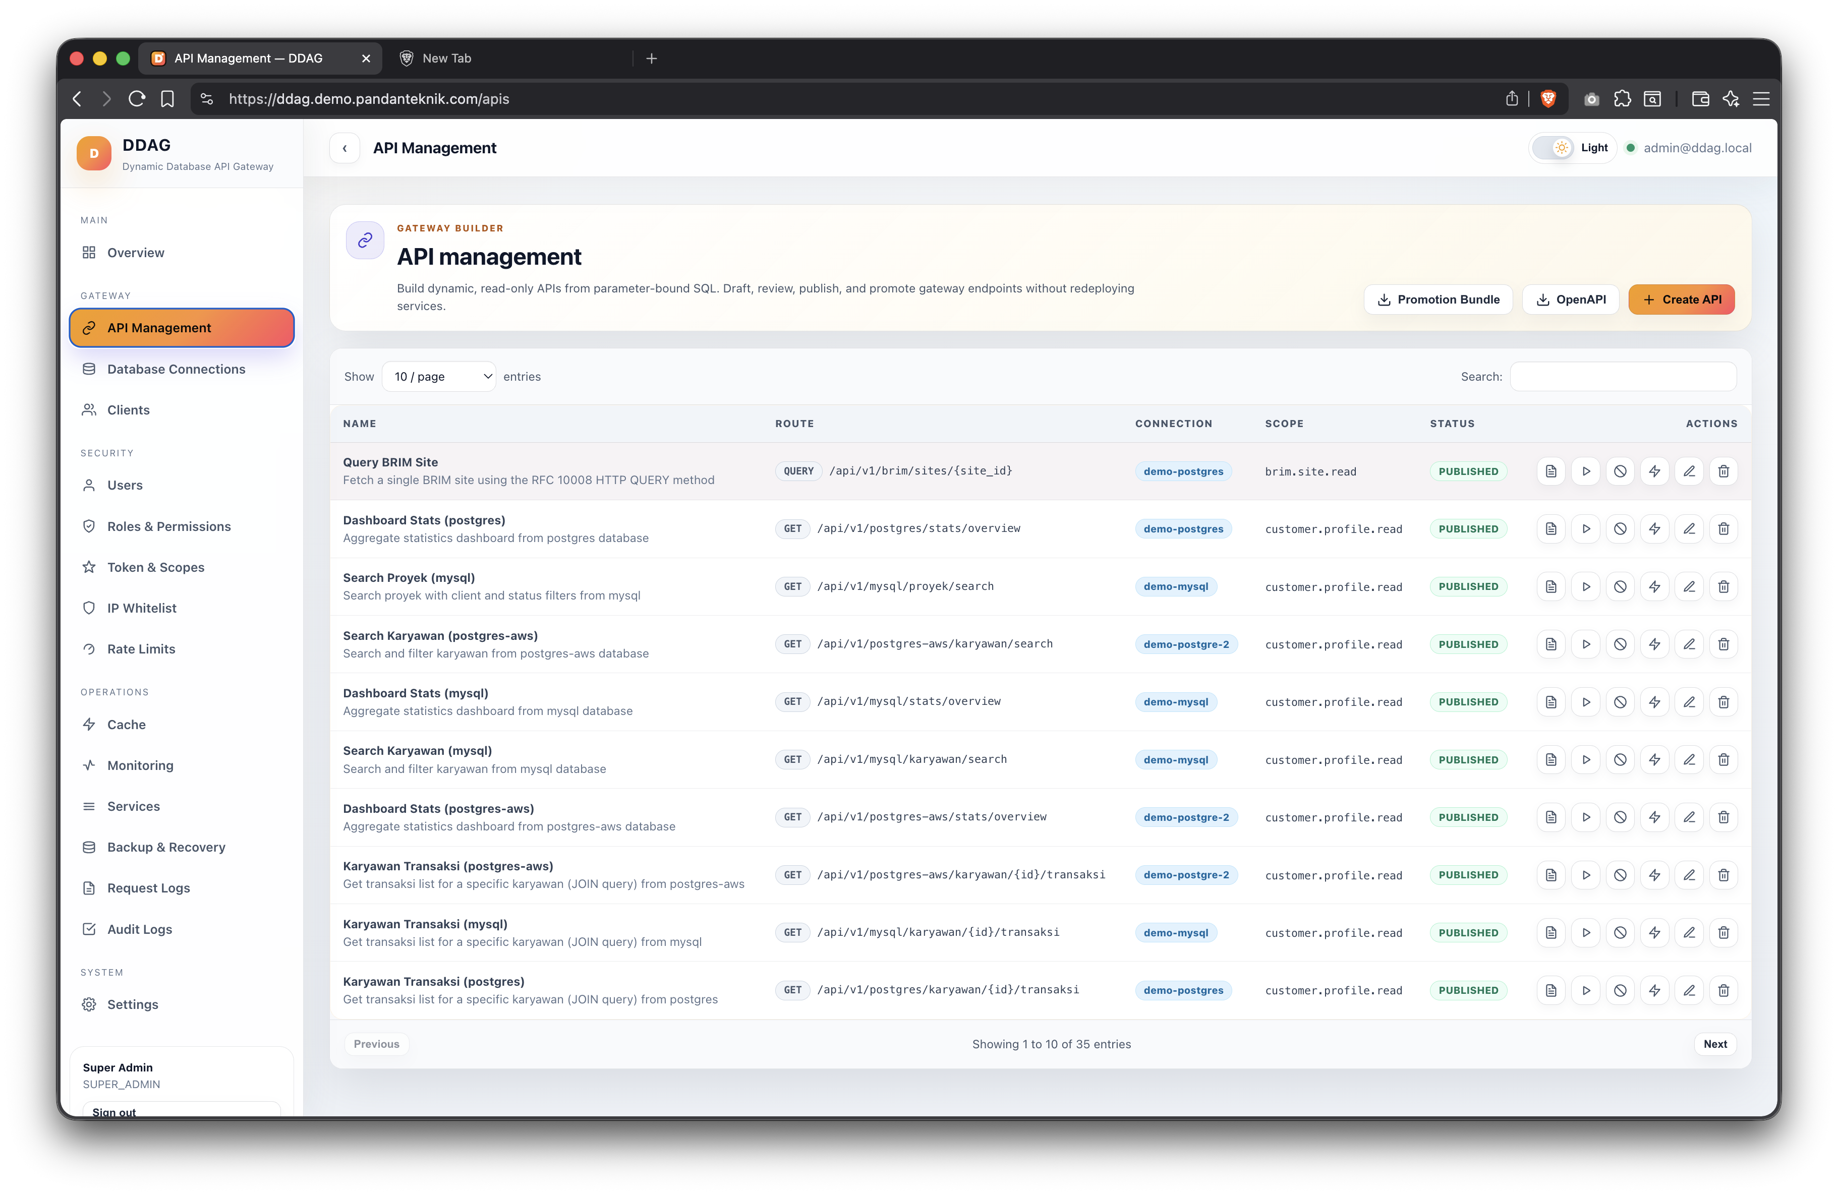Image resolution: width=1838 pixels, height=1195 pixels.
Task: Delete the Karyawan Transaksi (postgres) API
Action: click(x=1723, y=990)
